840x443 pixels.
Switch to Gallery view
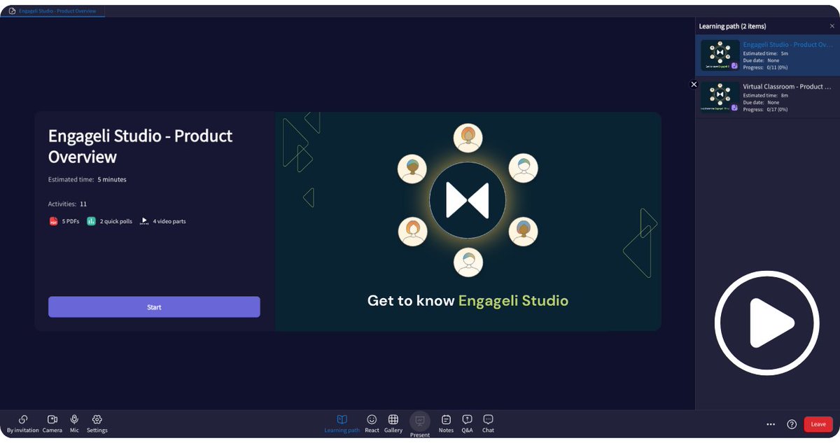393,423
